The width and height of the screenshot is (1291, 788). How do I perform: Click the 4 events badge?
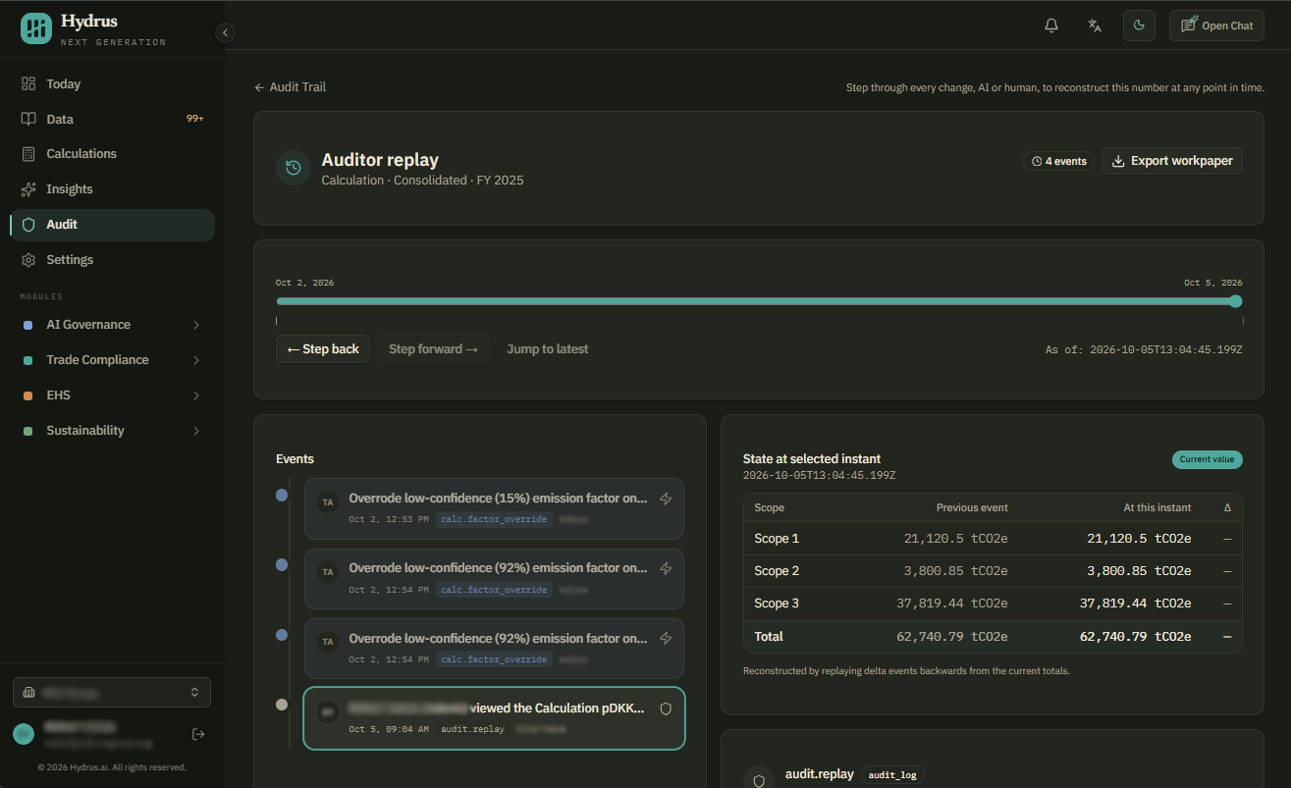pyautogui.click(x=1058, y=161)
